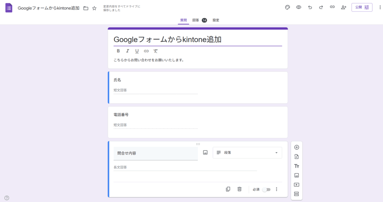Click the redo arrow icon
Viewport: 383px width, 202px height.
coord(321,7)
